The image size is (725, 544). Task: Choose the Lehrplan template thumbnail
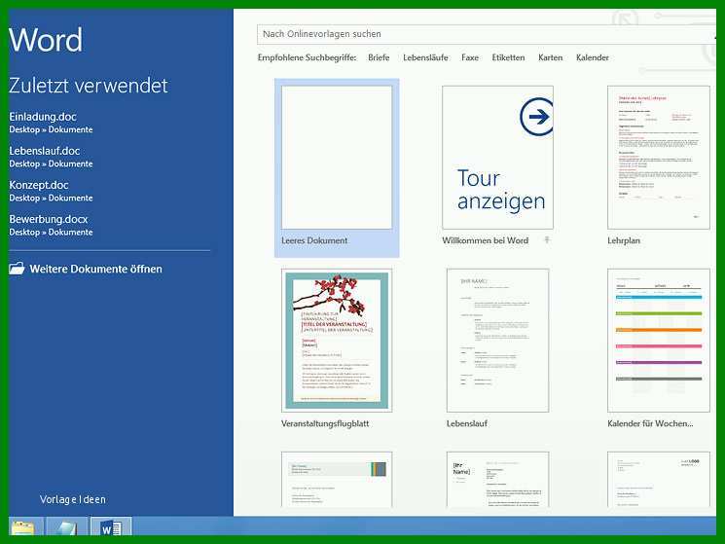click(659, 158)
